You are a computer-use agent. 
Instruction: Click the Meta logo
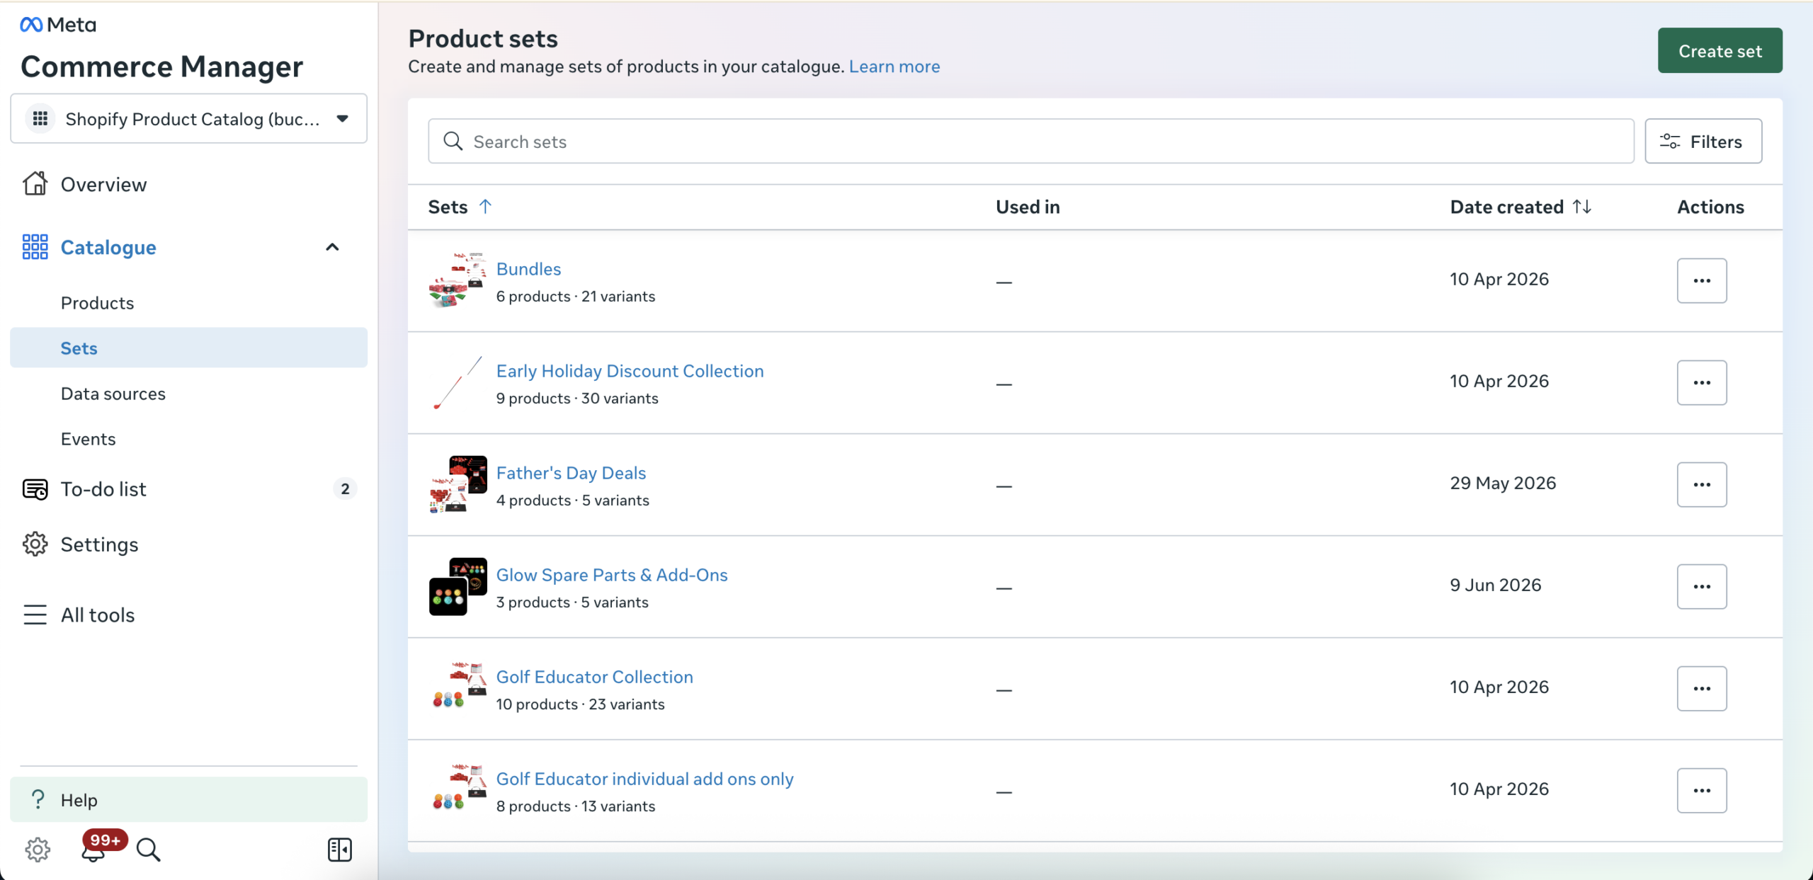[58, 25]
